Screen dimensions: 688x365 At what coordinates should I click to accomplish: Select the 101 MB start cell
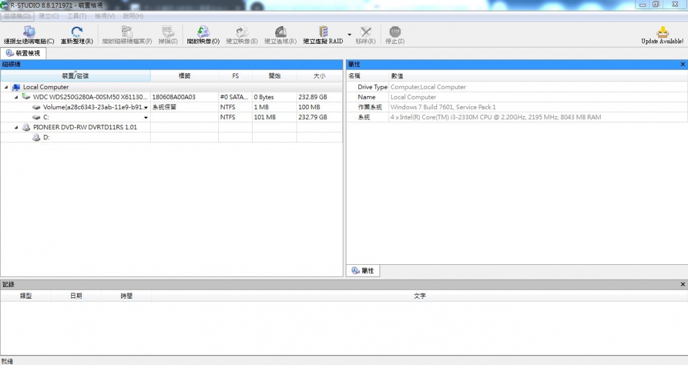click(x=274, y=117)
